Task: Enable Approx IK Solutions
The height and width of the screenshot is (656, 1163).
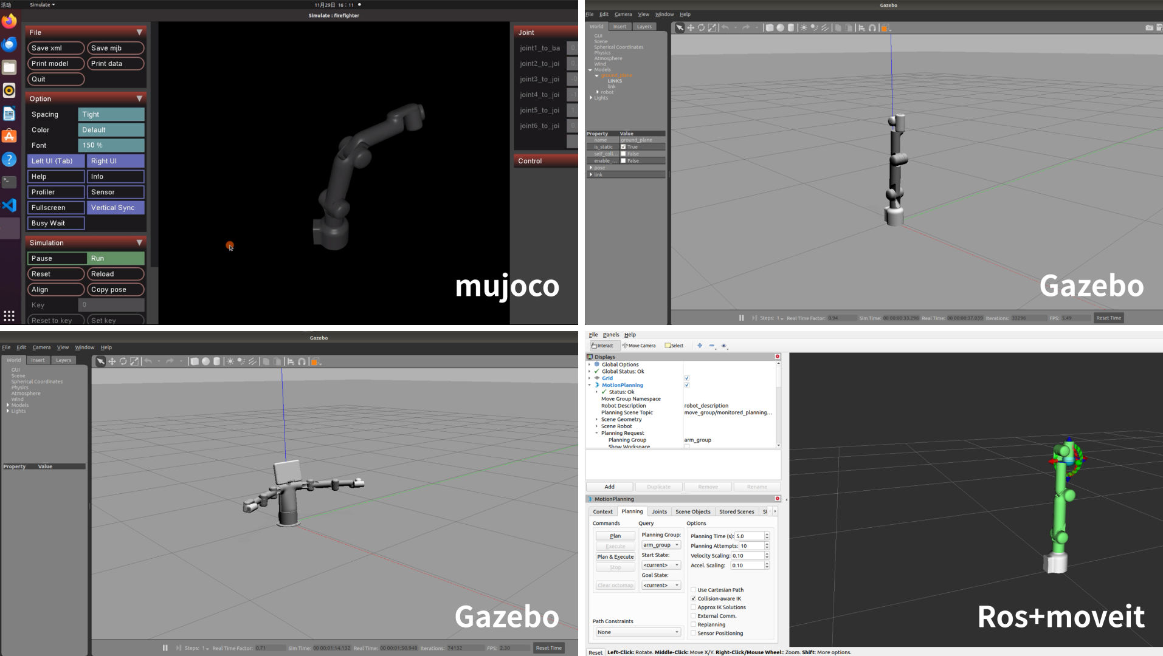Action: (694, 607)
